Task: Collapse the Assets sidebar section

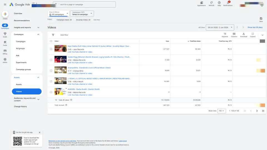Action: 38,77
